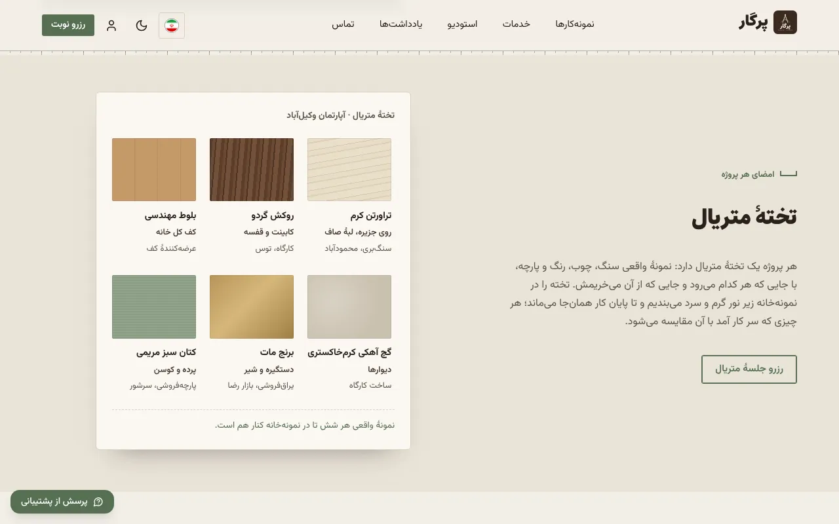
Task: Open the Iran flag language selector
Action: click(172, 26)
